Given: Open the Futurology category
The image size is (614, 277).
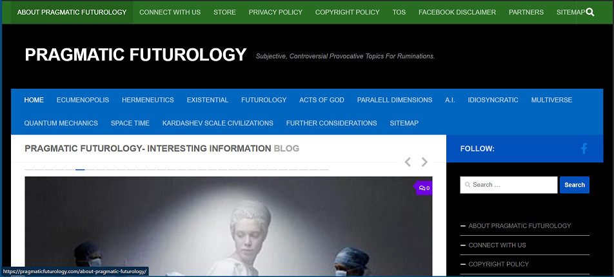Looking at the screenshot, I should click(x=264, y=100).
